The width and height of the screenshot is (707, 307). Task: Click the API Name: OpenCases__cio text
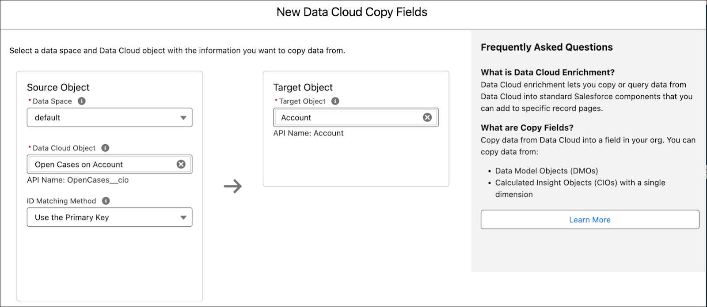click(78, 180)
